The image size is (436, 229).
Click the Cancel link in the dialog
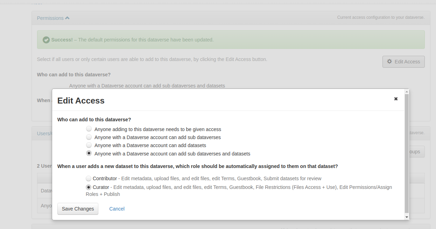click(x=117, y=209)
